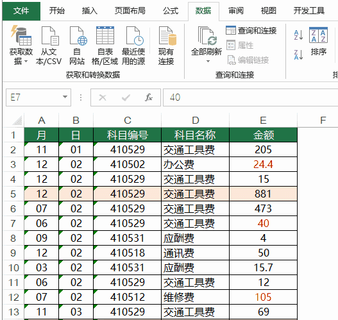The height and width of the screenshot is (320, 338).
Task: Select cell 通讯费 in row 9
Action: [196, 253]
